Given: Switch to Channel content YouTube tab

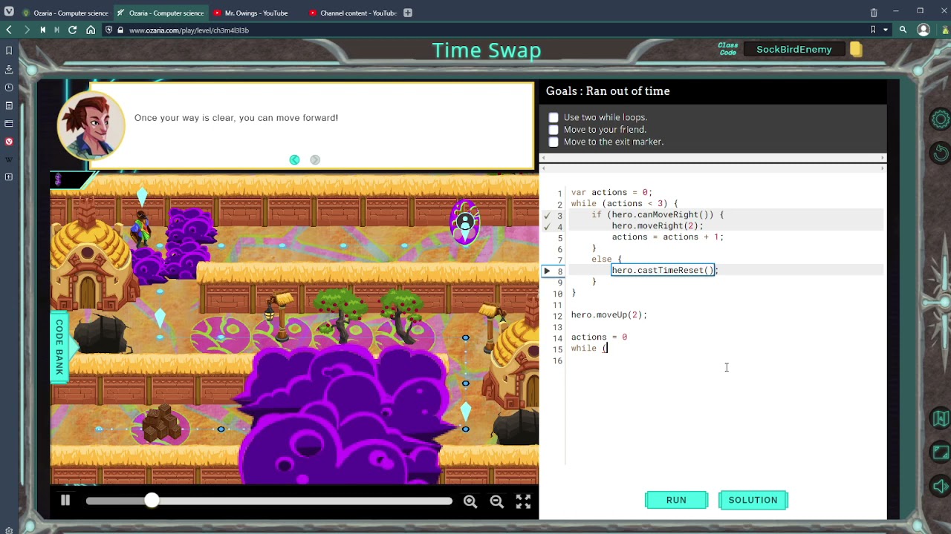Looking at the screenshot, I should (x=352, y=13).
